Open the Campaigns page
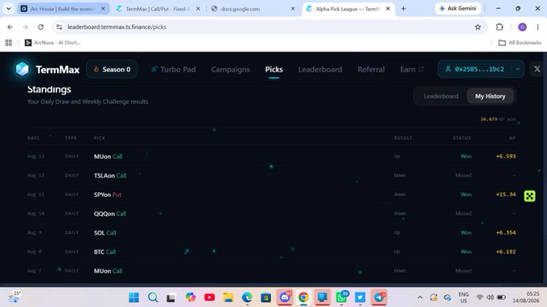Image resolution: width=547 pixels, height=307 pixels. click(230, 69)
